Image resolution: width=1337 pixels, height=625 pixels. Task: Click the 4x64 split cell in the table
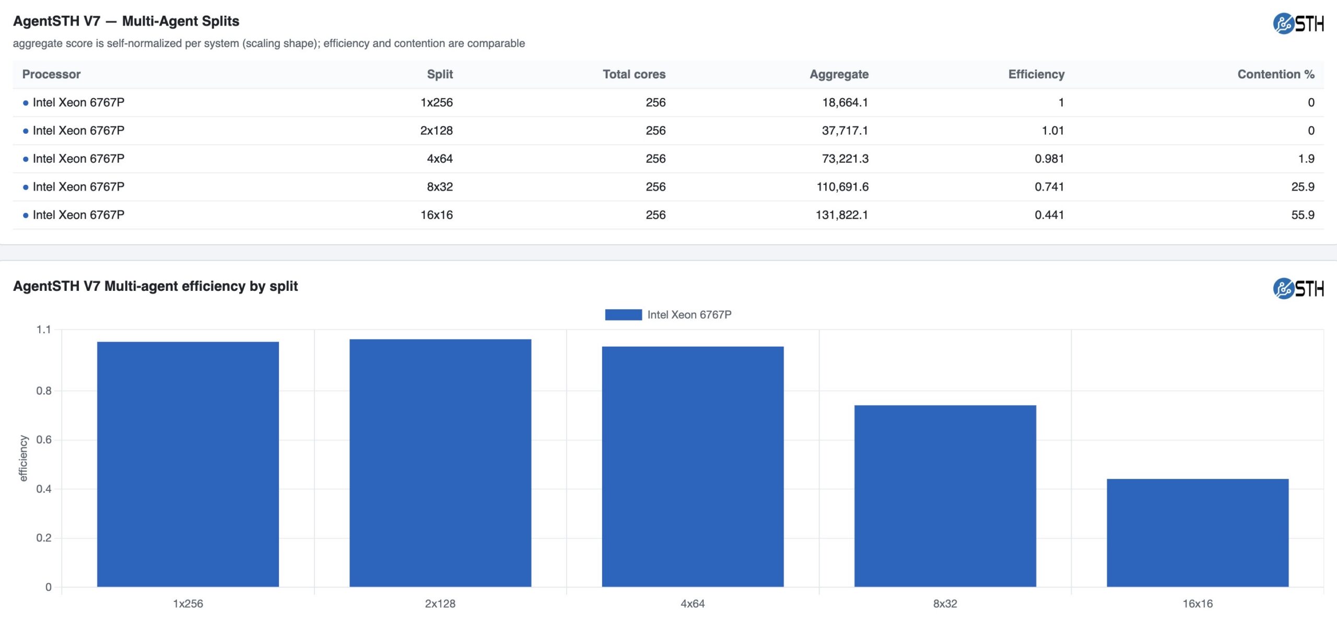(440, 159)
